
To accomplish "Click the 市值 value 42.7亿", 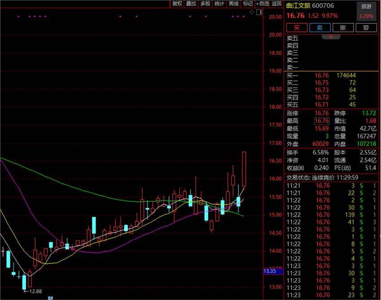I will click(368, 129).
